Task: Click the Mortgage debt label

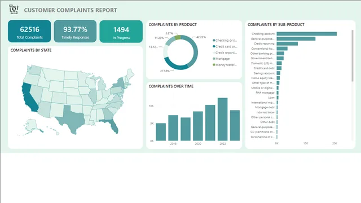Action: tap(265, 107)
